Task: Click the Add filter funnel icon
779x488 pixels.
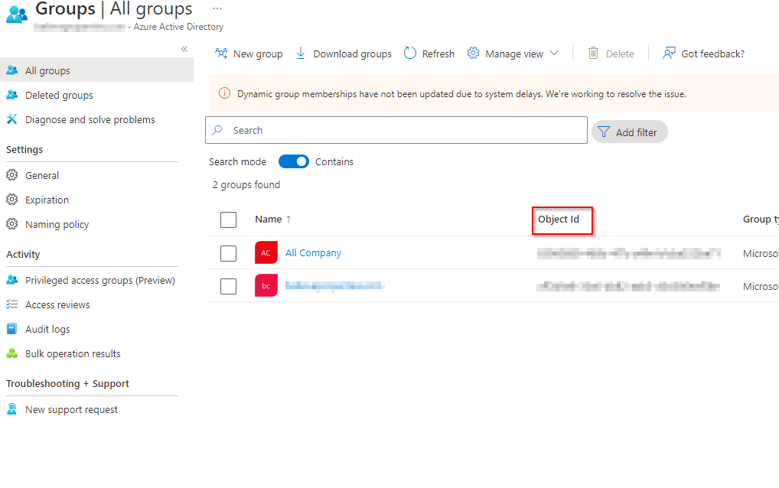Action: click(604, 132)
